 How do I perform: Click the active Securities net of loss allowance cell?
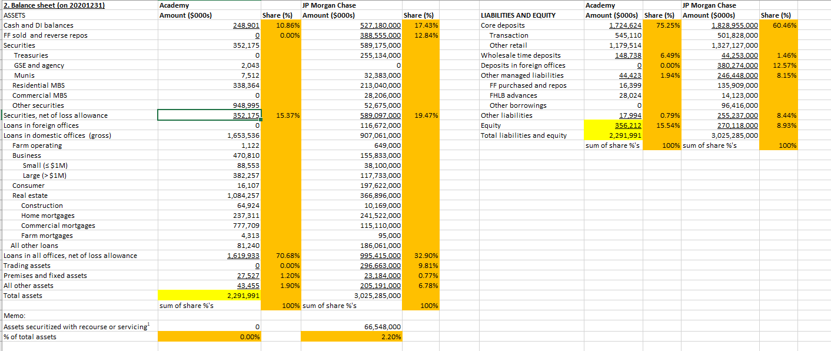pos(209,115)
